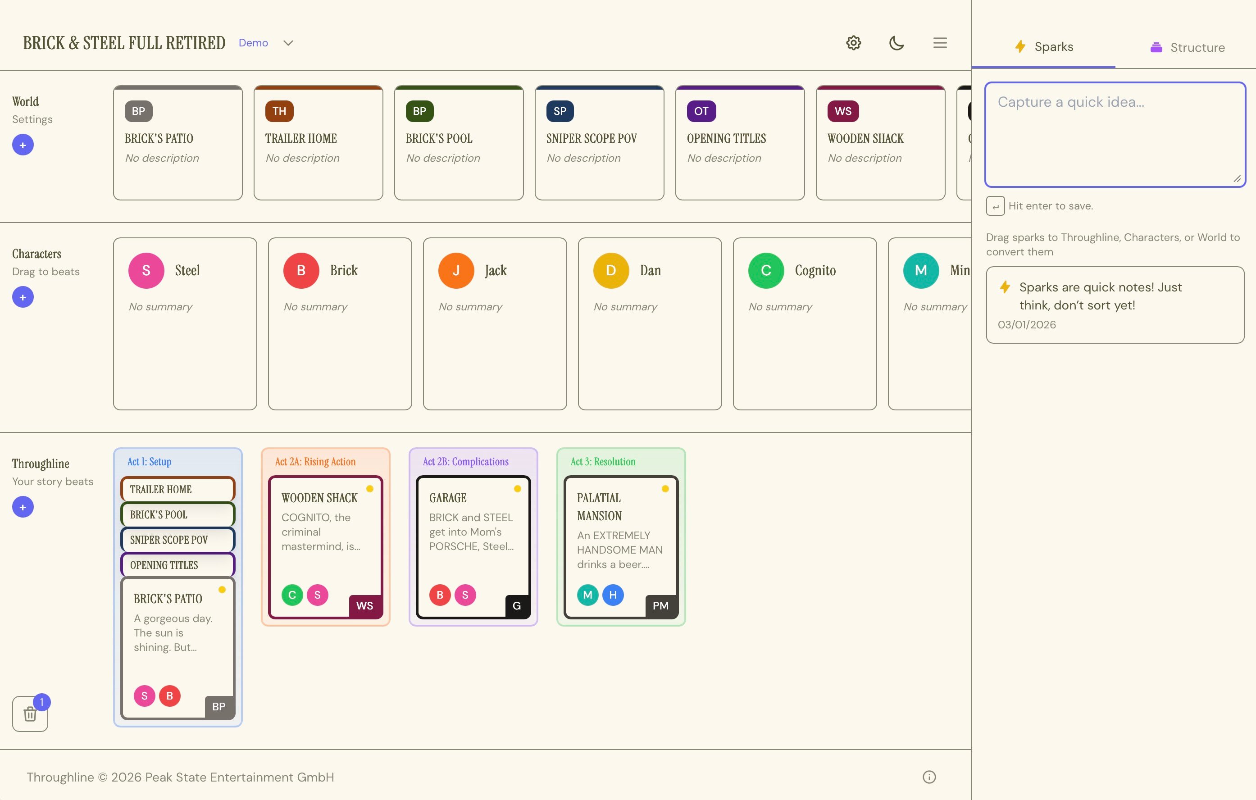Expand the collapsed TRAILER HOME beat

tap(177, 489)
